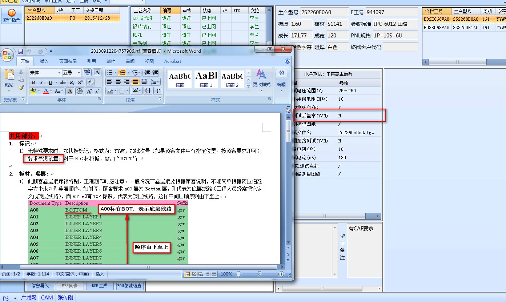Screen dimensions: 506x302
Task: Open 更改样式 change styles menu
Action: click(262, 80)
